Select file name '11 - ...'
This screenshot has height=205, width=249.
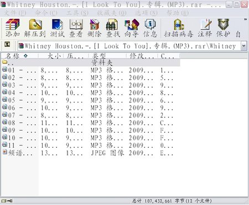click(x=22, y=145)
